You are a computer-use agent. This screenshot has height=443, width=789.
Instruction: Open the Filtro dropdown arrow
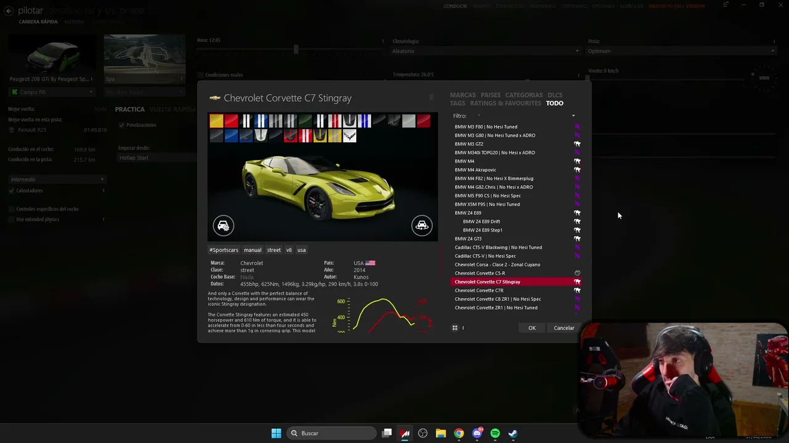573,116
